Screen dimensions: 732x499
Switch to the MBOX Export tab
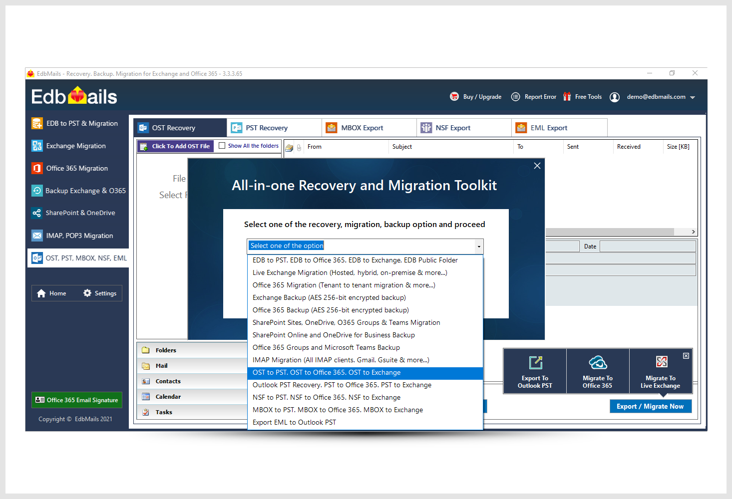click(362, 128)
